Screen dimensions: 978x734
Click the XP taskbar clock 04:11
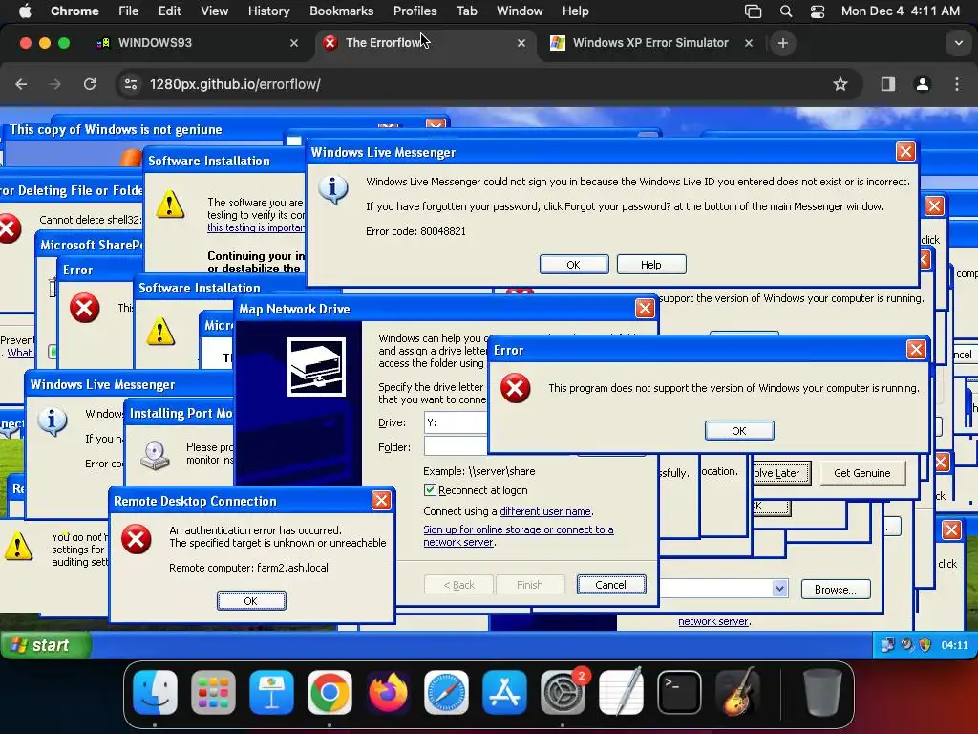coord(954,645)
